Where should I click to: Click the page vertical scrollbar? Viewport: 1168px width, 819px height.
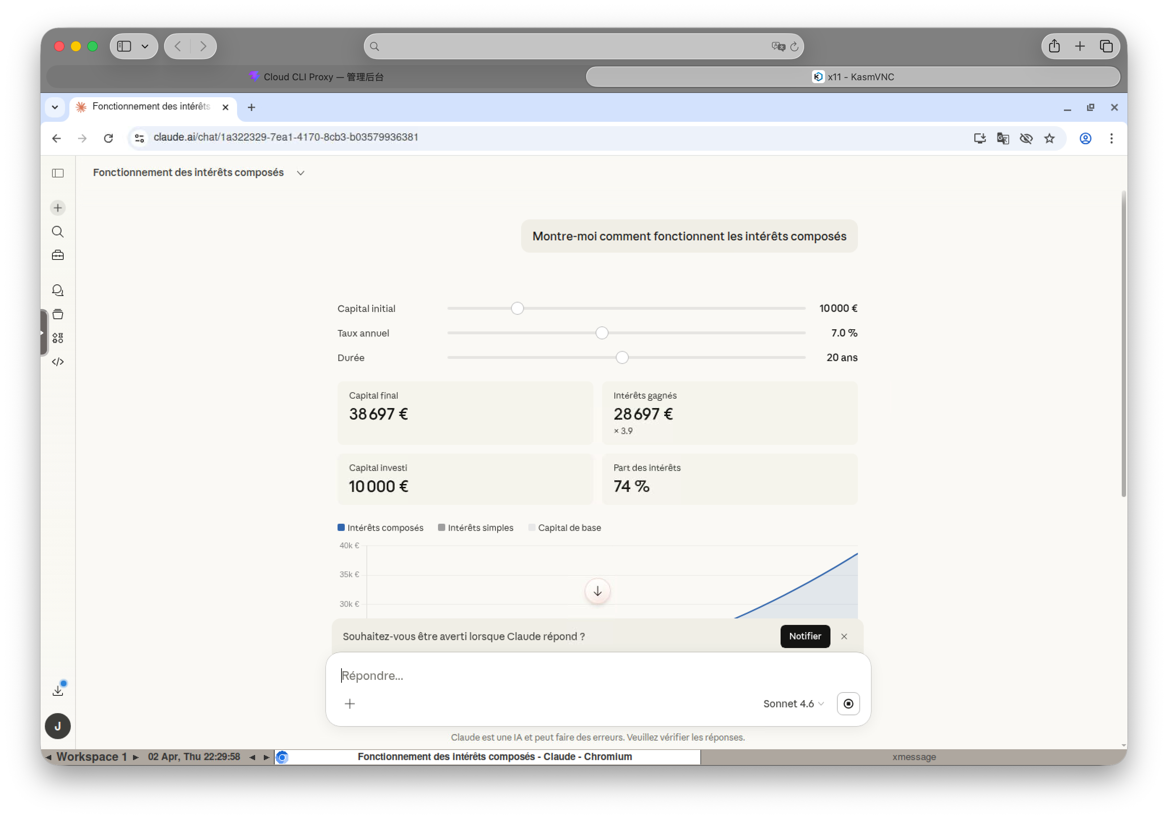(1123, 343)
